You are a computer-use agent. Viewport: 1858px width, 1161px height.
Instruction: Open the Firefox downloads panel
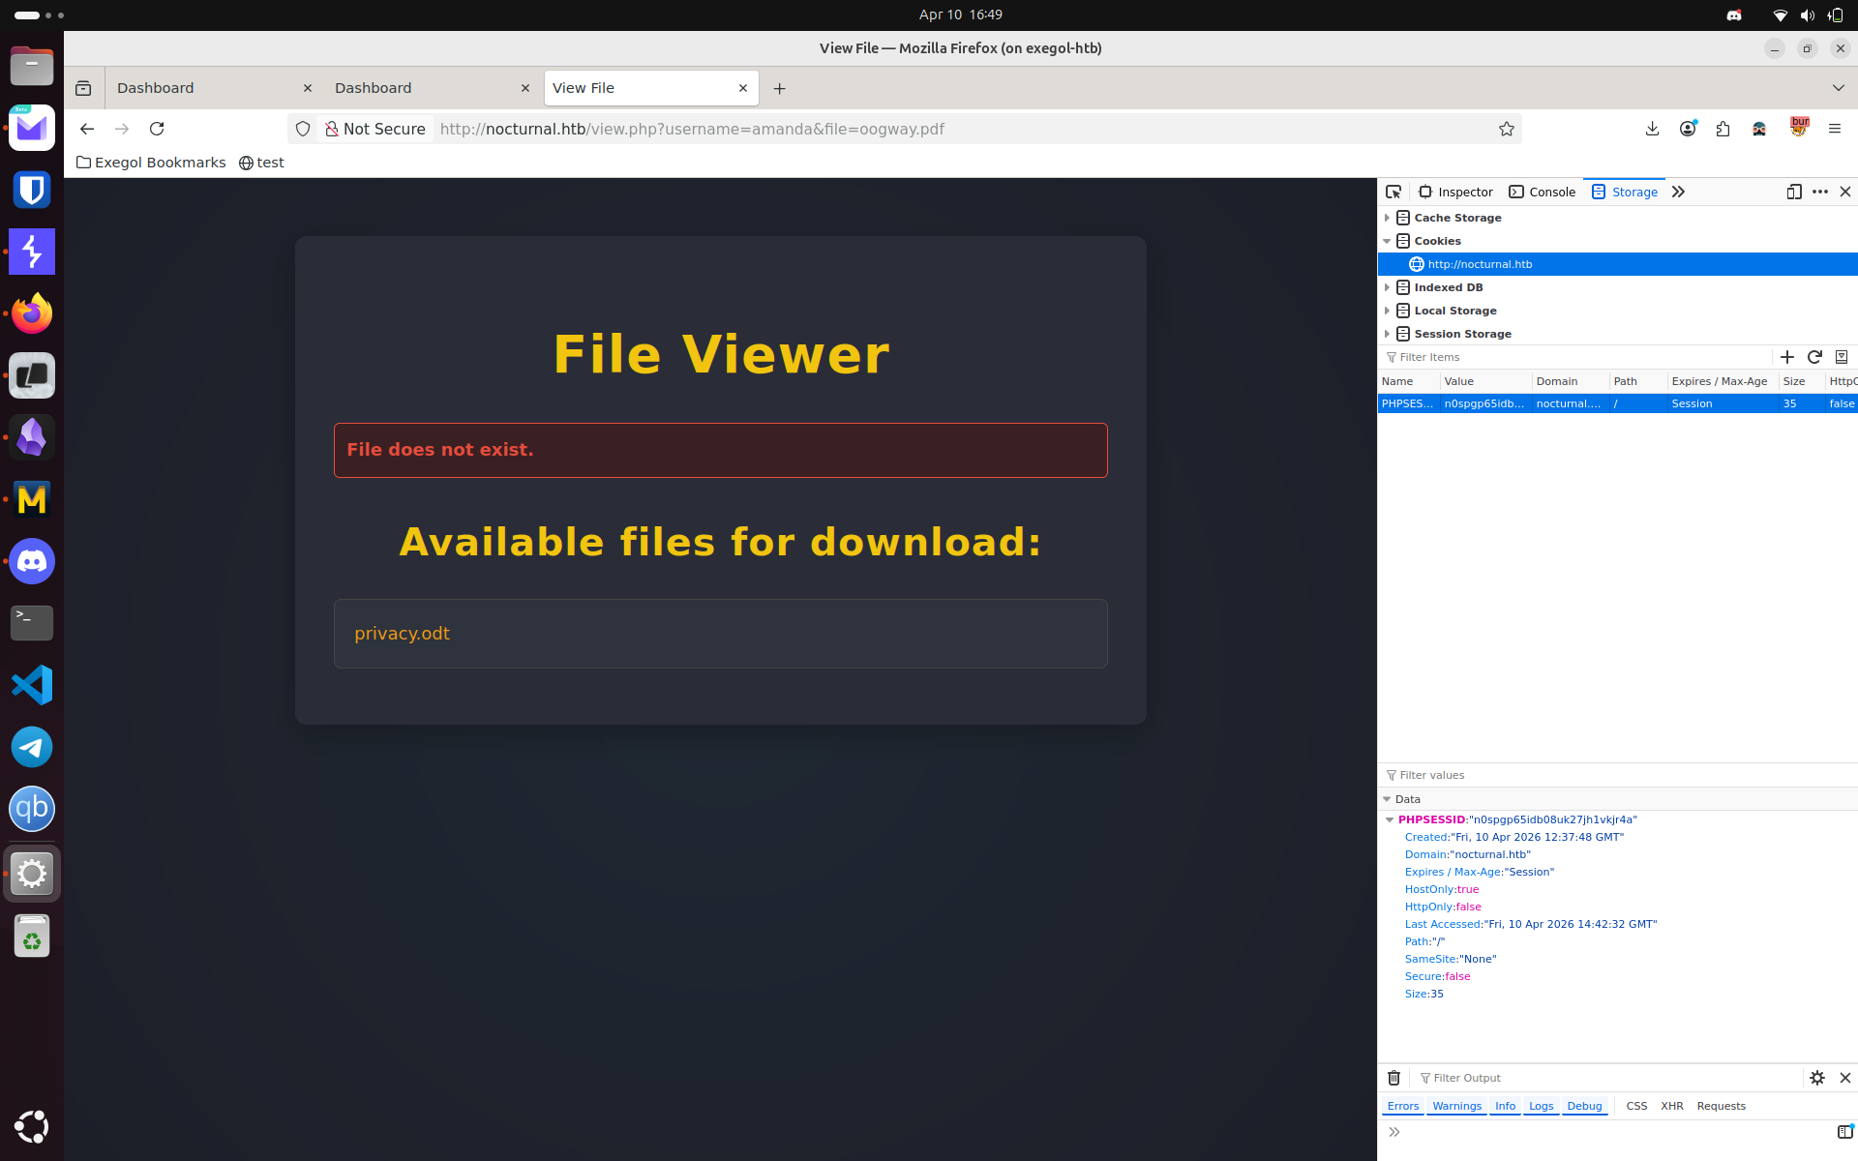(1652, 129)
